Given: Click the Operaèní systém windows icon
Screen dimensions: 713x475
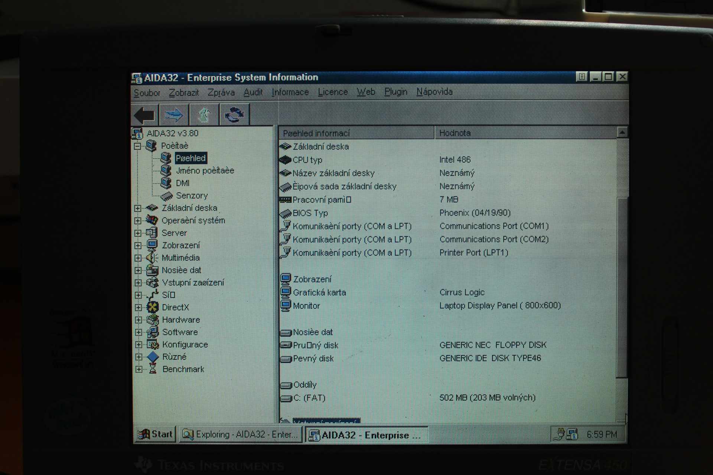Looking at the screenshot, I should 152,220.
